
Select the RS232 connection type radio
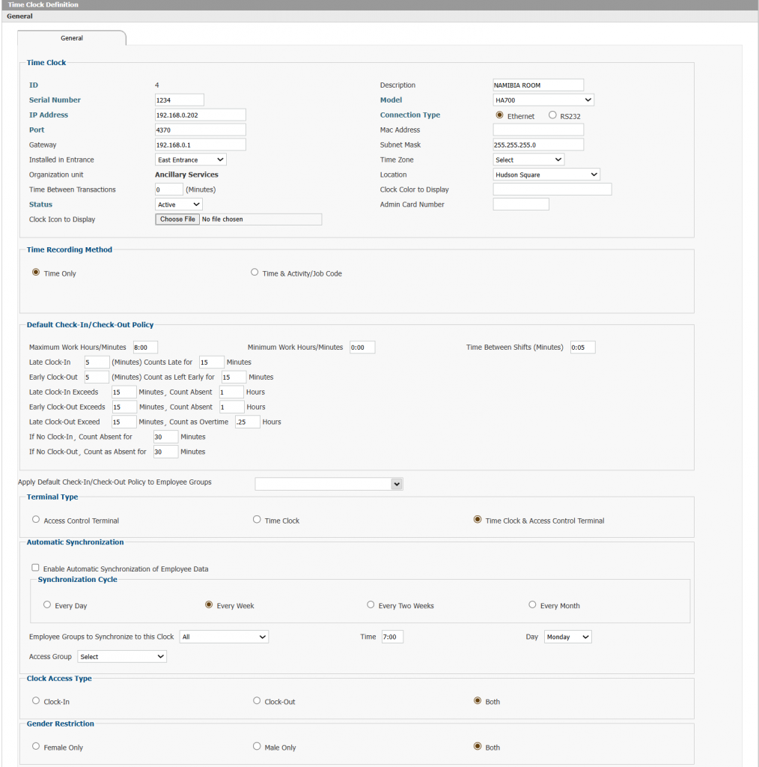click(x=552, y=115)
